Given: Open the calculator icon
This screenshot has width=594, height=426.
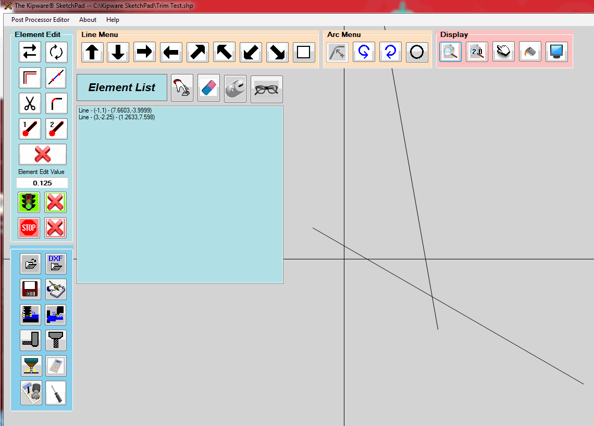Looking at the screenshot, I should 56,366.
